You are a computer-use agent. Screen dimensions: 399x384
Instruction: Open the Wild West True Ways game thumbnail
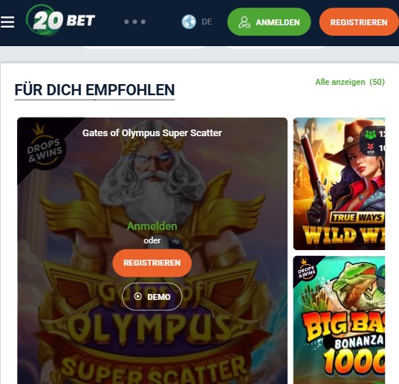pos(339,184)
